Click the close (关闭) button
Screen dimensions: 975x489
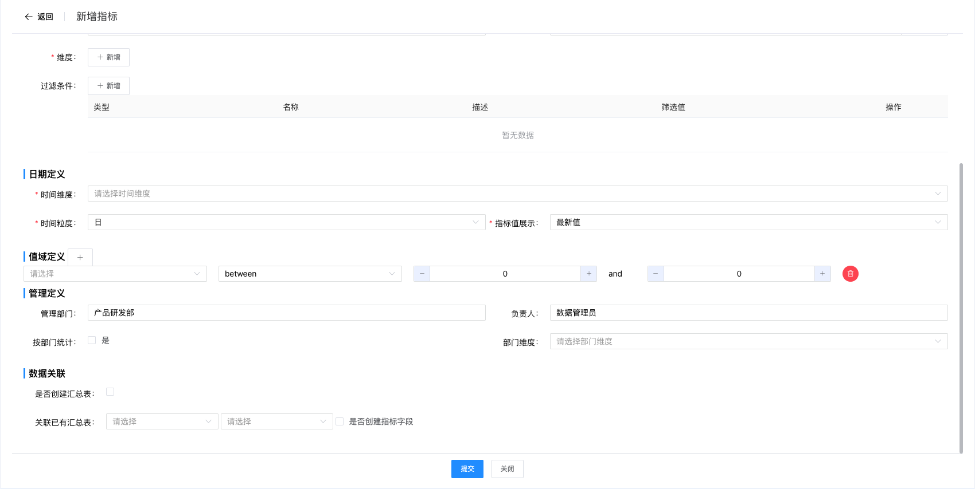coord(507,468)
